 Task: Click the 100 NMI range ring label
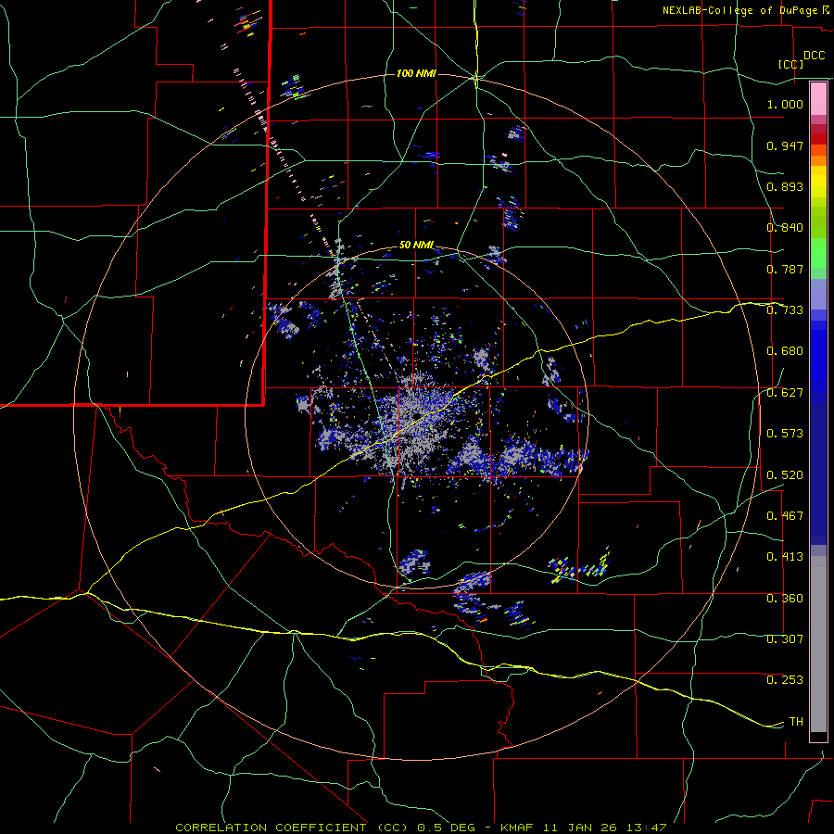(416, 73)
